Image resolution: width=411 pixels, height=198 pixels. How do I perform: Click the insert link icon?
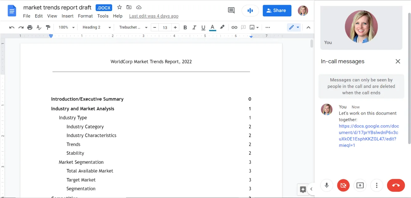(x=234, y=27)
